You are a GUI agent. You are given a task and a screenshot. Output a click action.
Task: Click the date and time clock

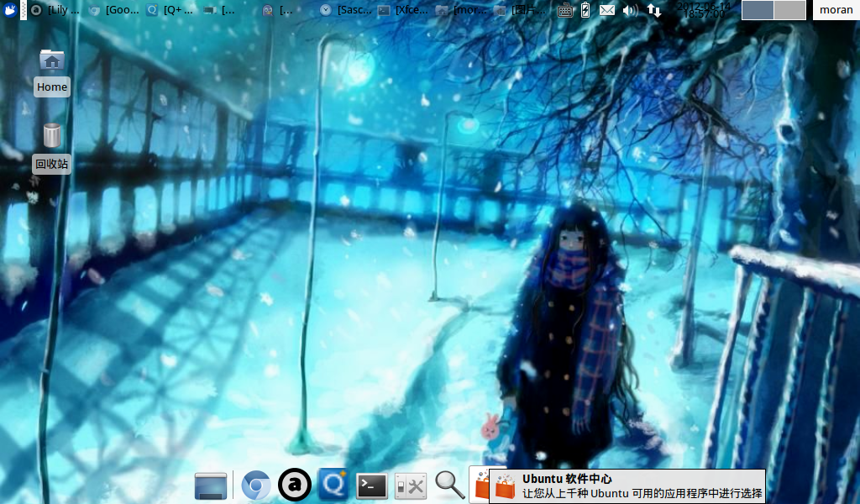click(x=704, y=10)
